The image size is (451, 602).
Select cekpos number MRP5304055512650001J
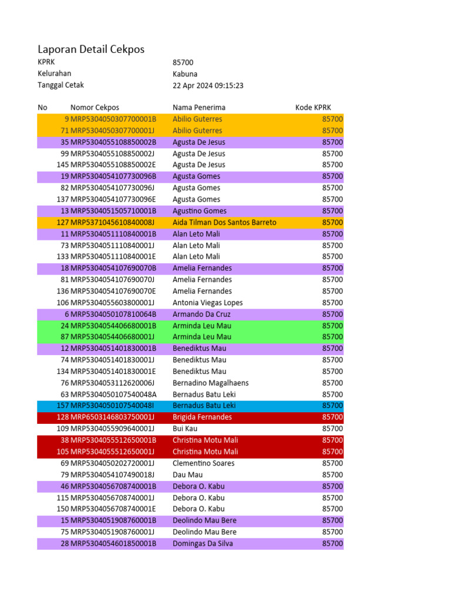pos(112,451)
